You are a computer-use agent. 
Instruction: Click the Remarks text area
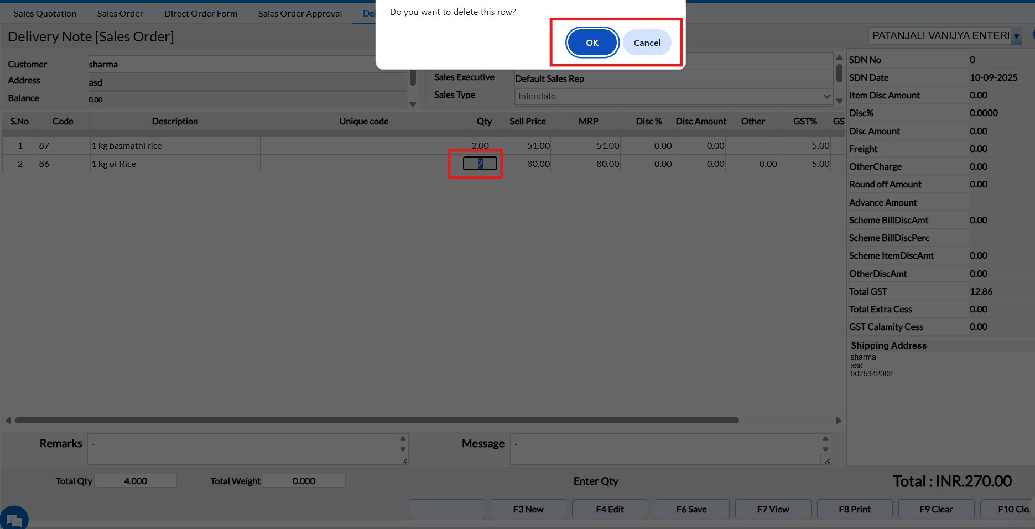point(247,449)
